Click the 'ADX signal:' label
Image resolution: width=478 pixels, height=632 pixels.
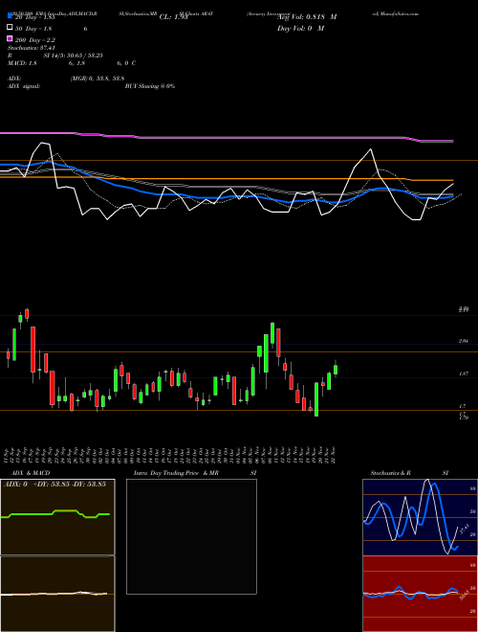point(24,86)
